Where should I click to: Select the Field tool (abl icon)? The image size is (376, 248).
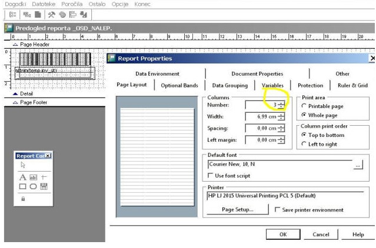34,177
